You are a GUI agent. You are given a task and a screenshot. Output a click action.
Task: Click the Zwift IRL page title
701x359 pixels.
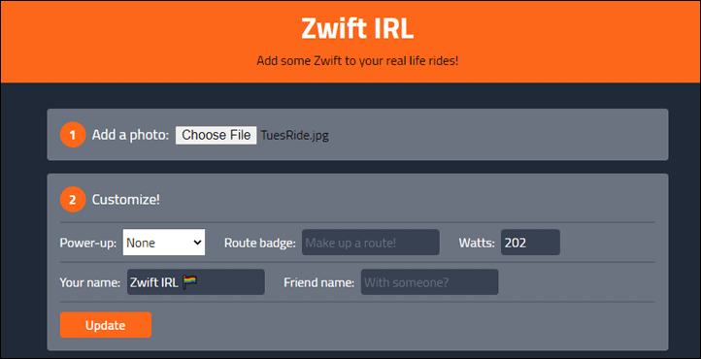pos(357,28)
